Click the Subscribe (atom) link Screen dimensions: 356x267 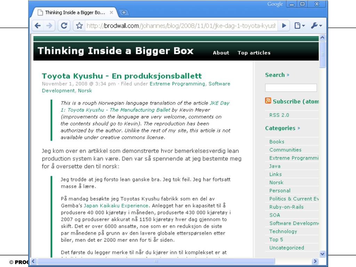(x=296, y=102)
